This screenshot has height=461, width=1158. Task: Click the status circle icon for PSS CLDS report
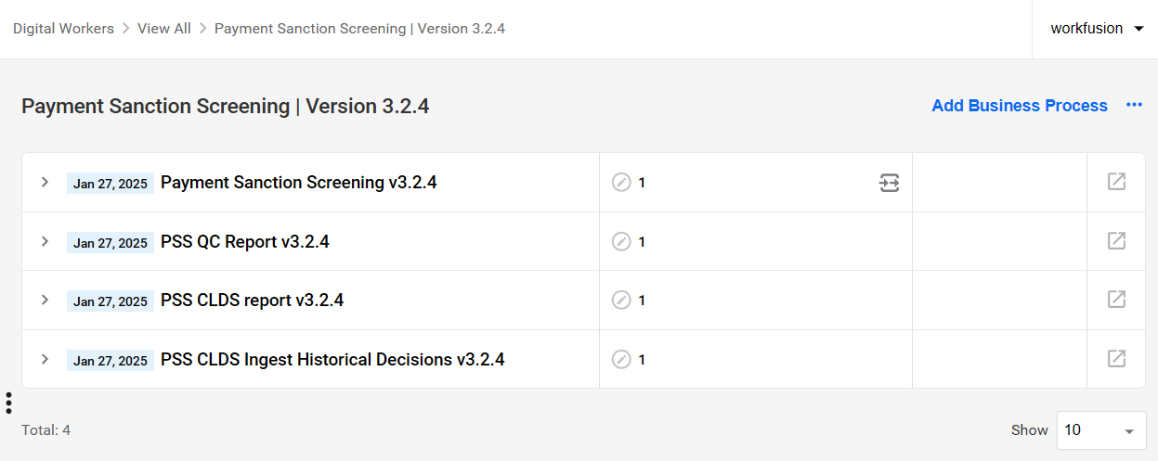(x=621, y=301)
